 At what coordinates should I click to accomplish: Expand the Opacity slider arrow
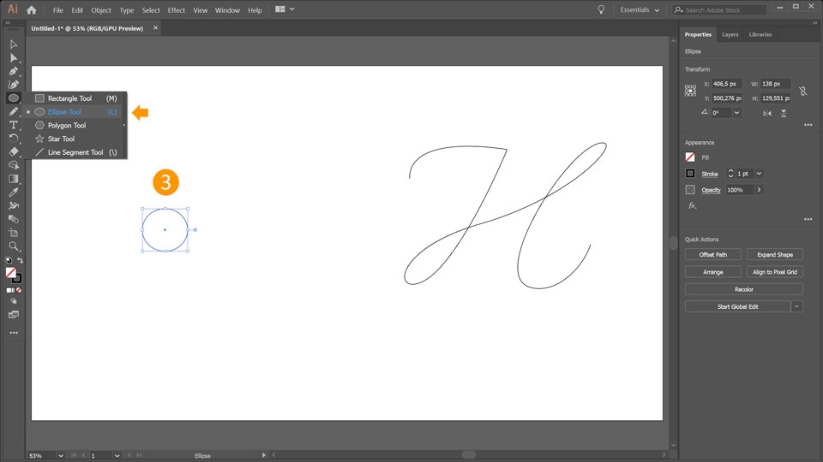pos(759,190)
